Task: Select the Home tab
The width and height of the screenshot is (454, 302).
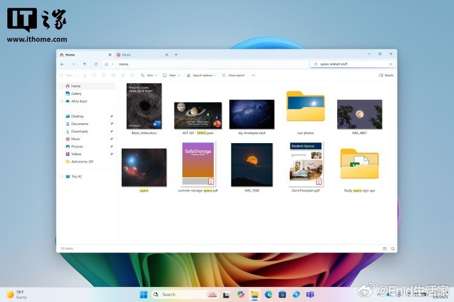Action: pos(85,54)
